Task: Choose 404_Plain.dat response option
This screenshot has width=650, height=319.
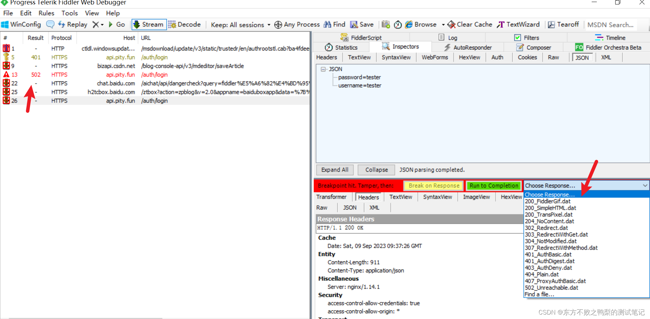Action: (x=542, y=274)
